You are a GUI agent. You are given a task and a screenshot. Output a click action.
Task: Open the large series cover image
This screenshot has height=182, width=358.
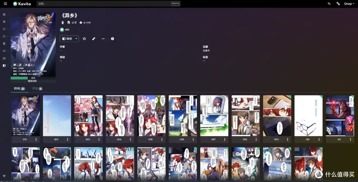(x=33, y=44)
